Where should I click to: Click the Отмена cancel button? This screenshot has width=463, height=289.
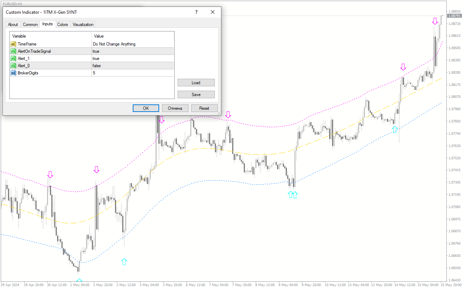175,108
